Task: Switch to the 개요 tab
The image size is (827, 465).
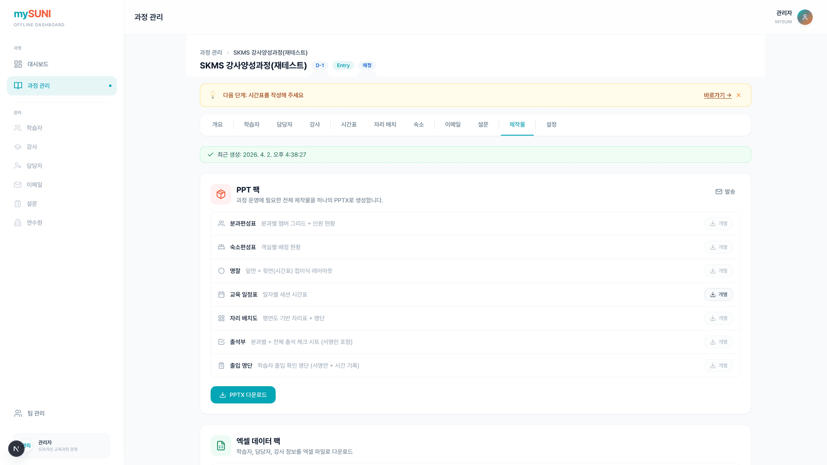Action: 218,125
